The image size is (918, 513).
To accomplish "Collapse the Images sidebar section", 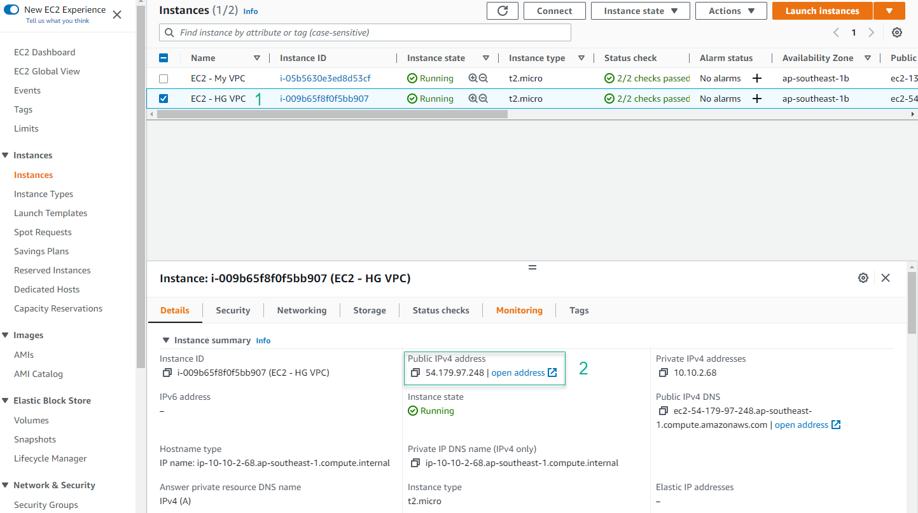I will coord(6,335).
